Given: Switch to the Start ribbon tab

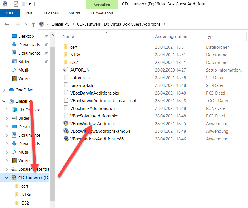Looking at the screenshot, I should click(x=28, y=13).
